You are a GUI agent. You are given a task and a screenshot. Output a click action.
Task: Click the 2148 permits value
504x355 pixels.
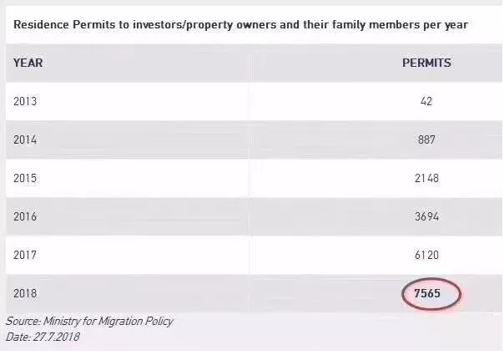(427, 178)
